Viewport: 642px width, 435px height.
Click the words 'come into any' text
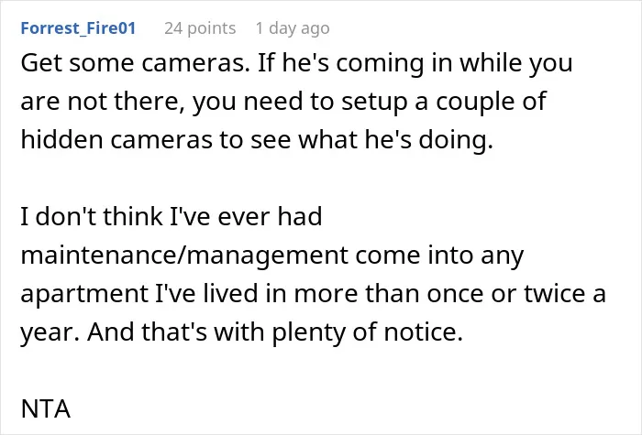pyautogui.click(x=439, y=256)
